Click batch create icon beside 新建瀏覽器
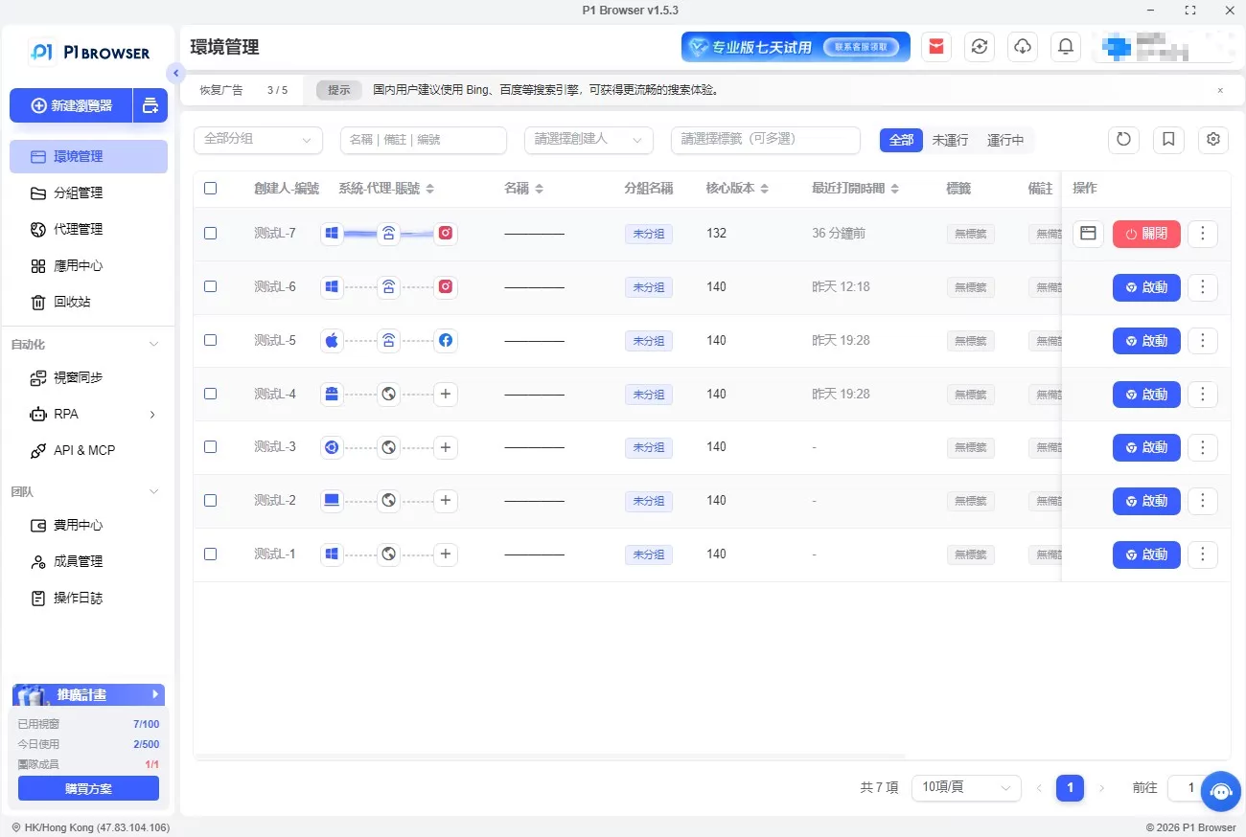The image size is (1246, 837). (x=150, y=105)
